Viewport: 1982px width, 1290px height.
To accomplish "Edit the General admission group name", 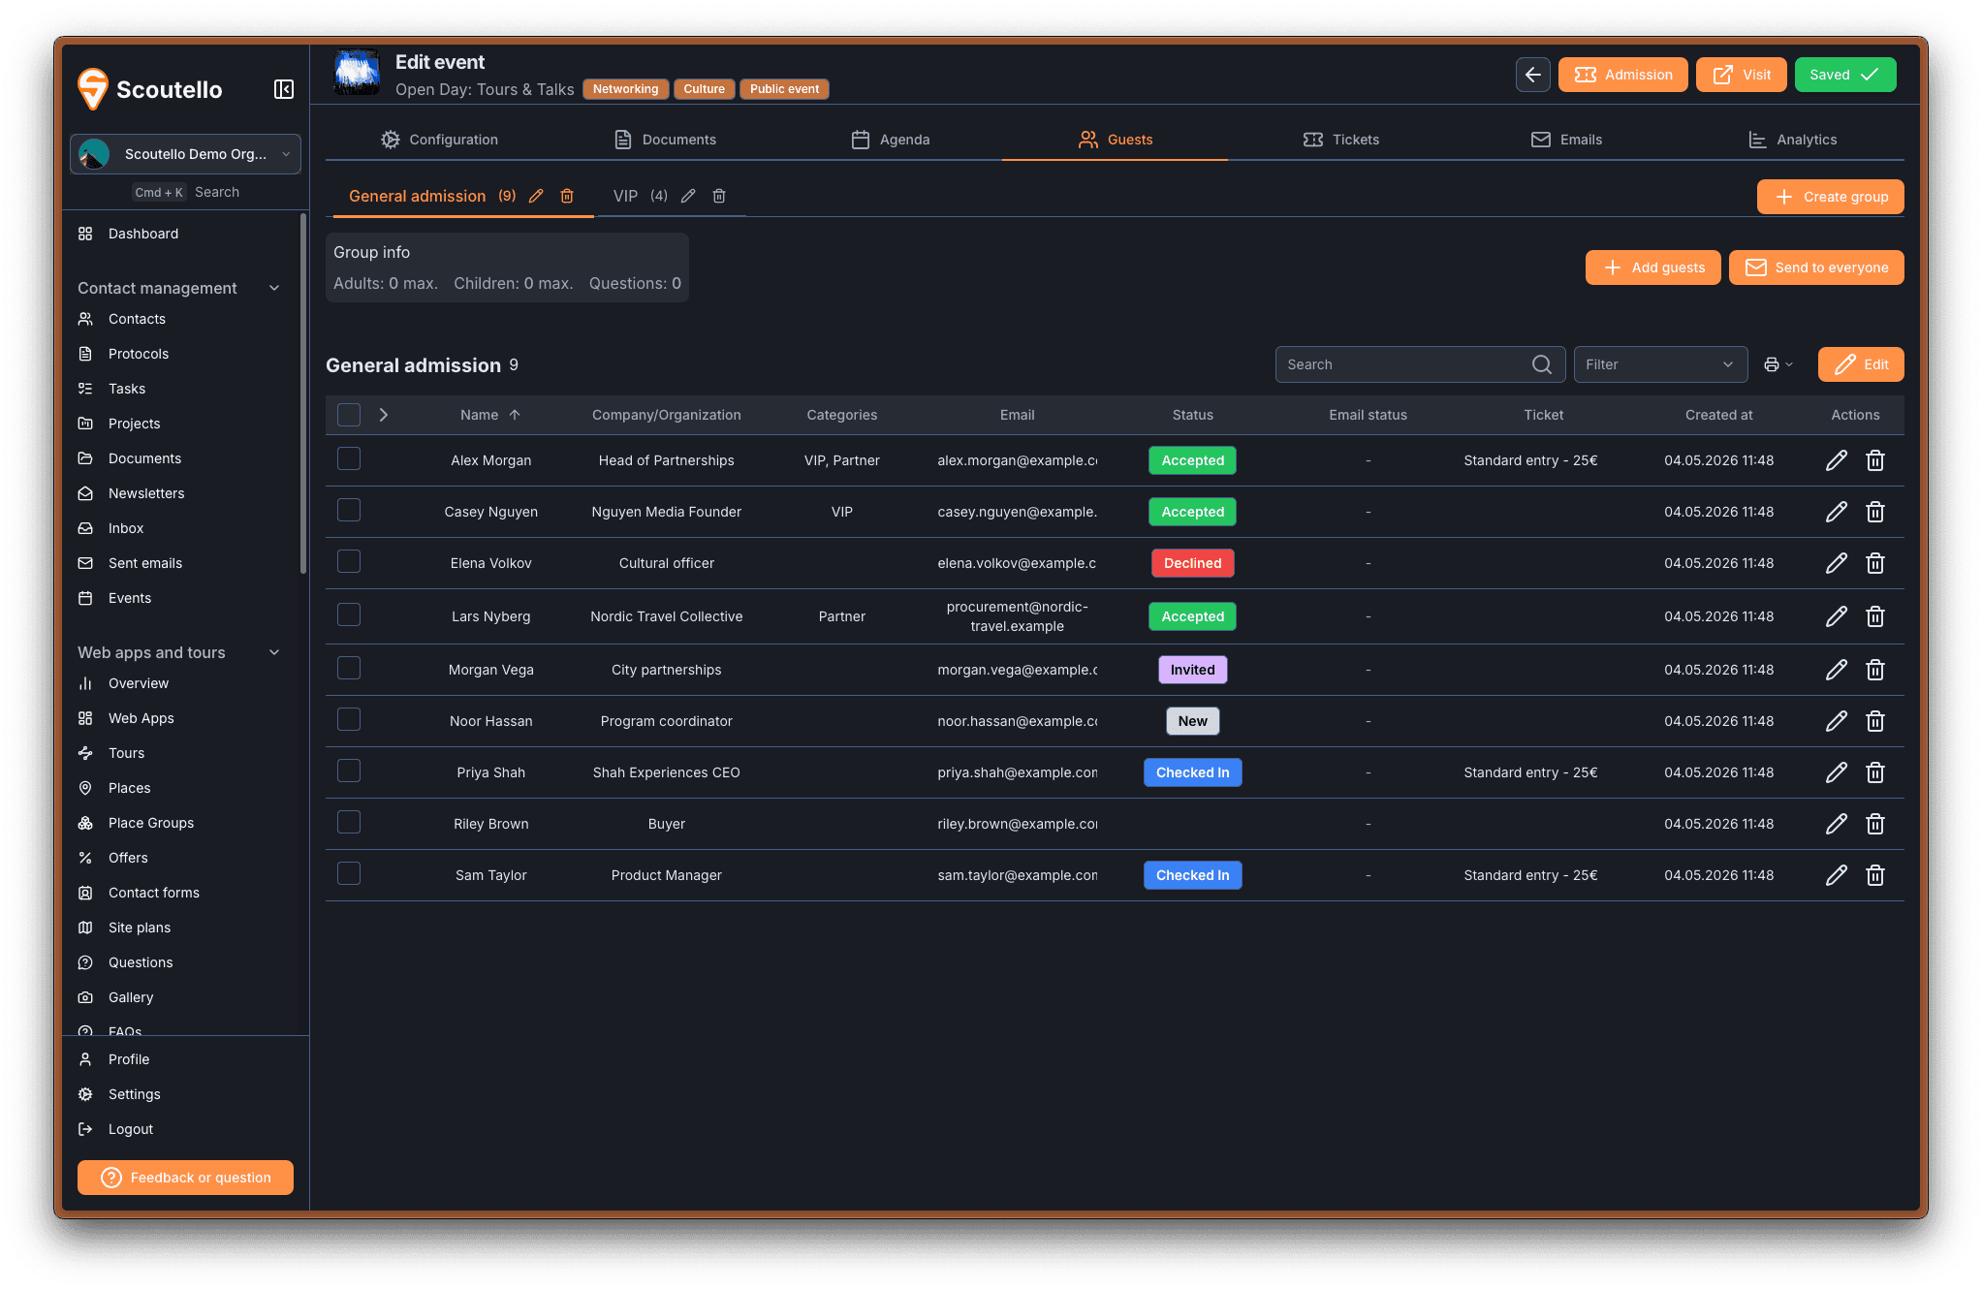I will [536, 196].
